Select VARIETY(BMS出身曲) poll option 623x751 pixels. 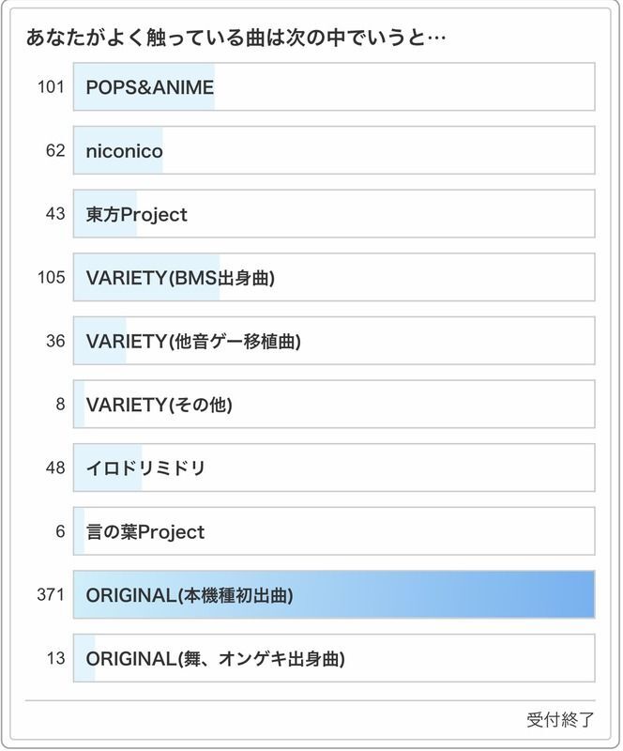coord(334,278)
